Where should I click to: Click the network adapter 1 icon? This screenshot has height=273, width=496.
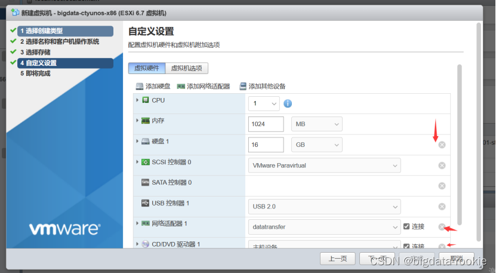pyautogui.click(x=146, y=223)
